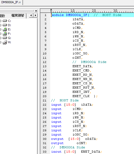
Task: Click the '// DM9000A Side' comment on line 12
Action: pyautogui.click(x=89, y=62)
